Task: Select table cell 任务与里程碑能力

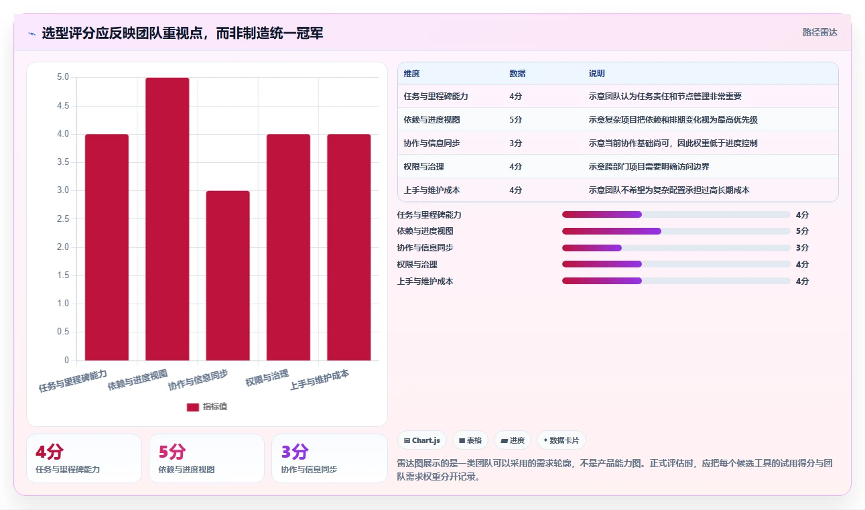Action: click(x=436, y=97)
